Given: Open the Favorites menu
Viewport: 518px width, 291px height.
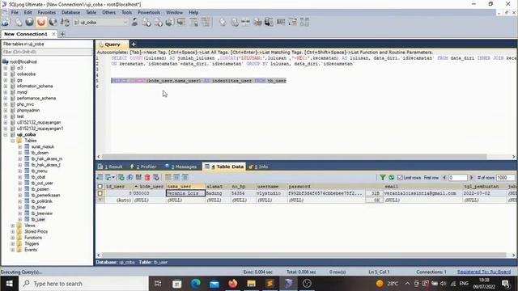Looking at the screenshot, I should point(47,12).
